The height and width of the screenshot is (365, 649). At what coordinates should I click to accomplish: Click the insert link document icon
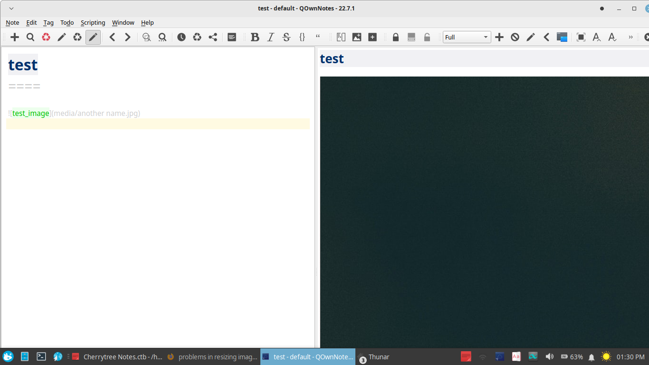click(341, 37)
